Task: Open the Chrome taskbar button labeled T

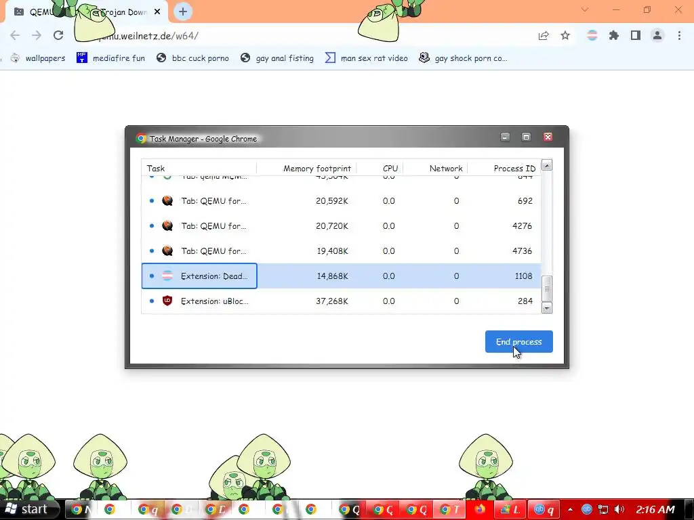Action: pyautogui.click(x=450, y=509)
